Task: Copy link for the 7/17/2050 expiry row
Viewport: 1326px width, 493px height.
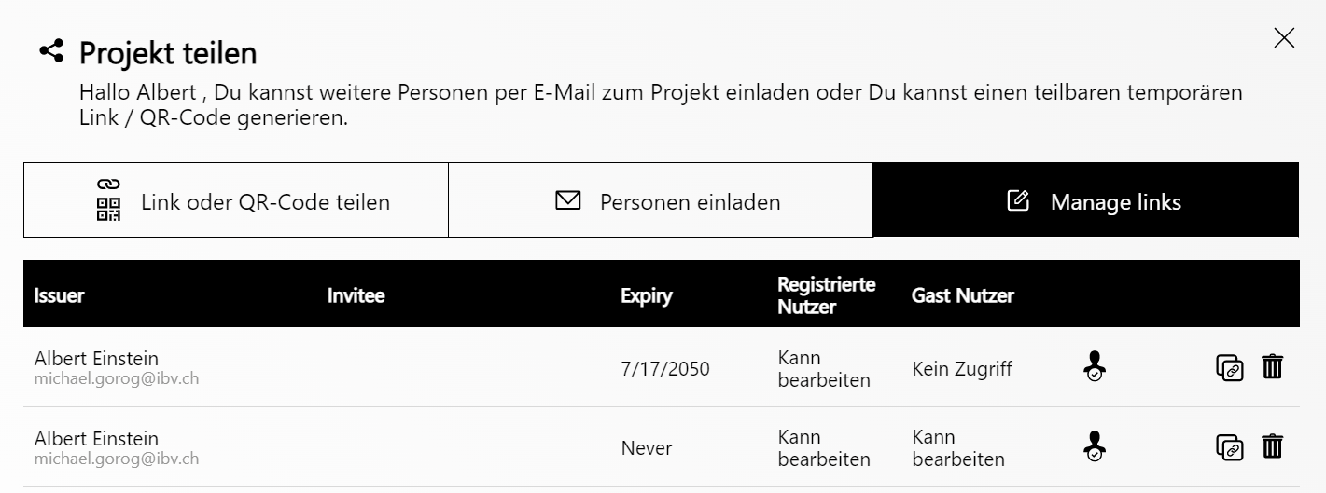Action: (x=1229, y=367)
